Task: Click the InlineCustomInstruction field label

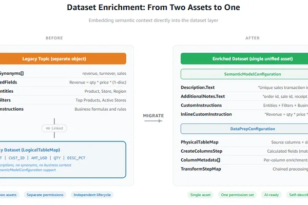Action: coord(206,114)
